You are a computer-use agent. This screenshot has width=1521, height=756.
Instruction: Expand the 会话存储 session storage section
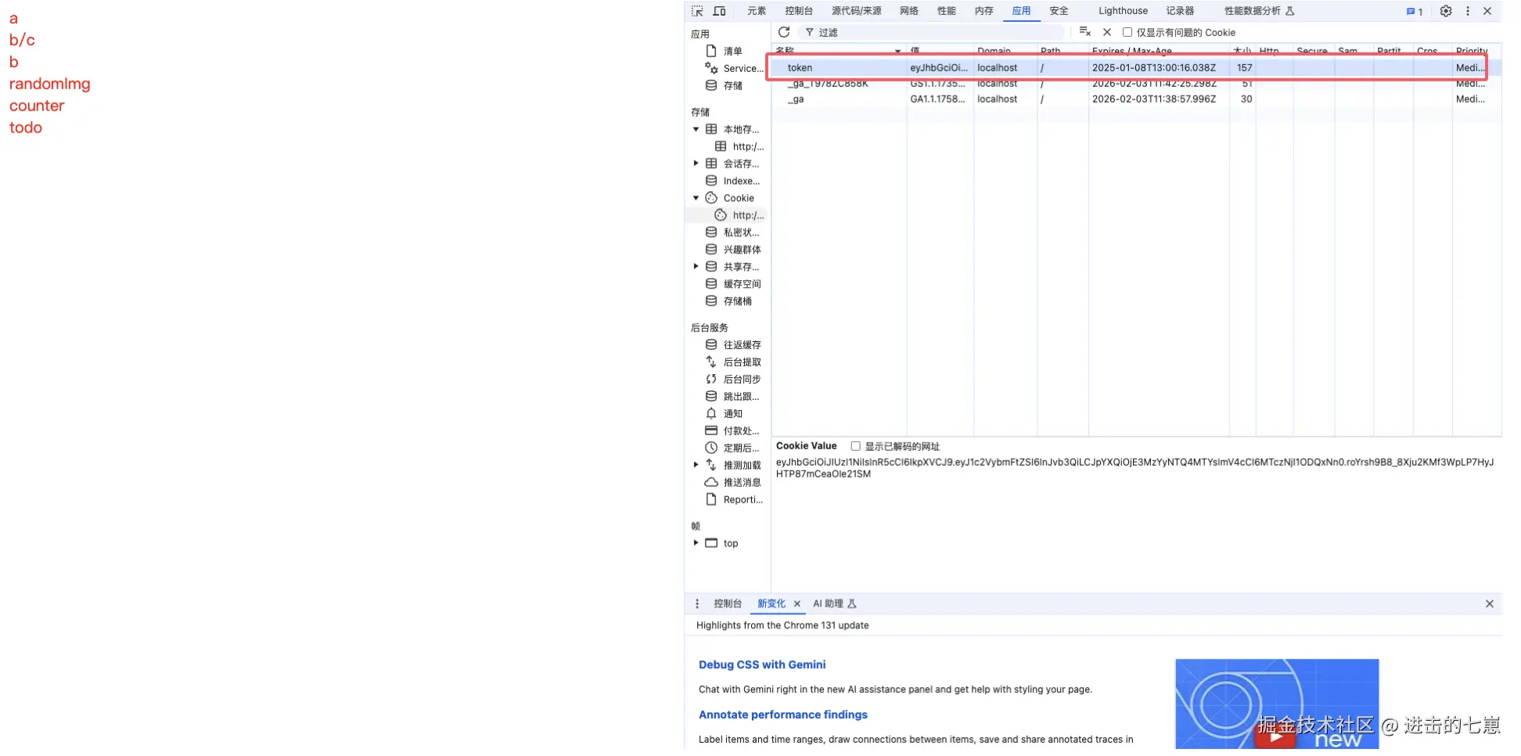click(696, 163)
